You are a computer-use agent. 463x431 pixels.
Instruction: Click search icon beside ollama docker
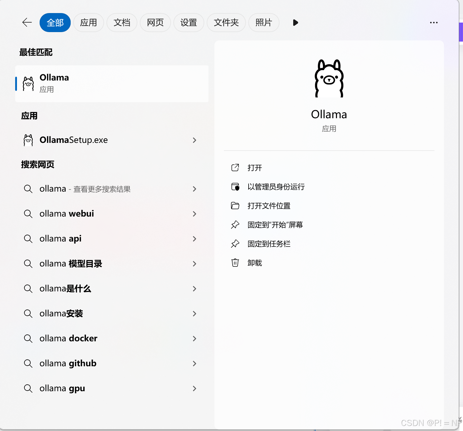point(28,339)
